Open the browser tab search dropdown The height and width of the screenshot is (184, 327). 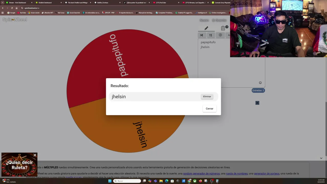(x=3, y=3)
